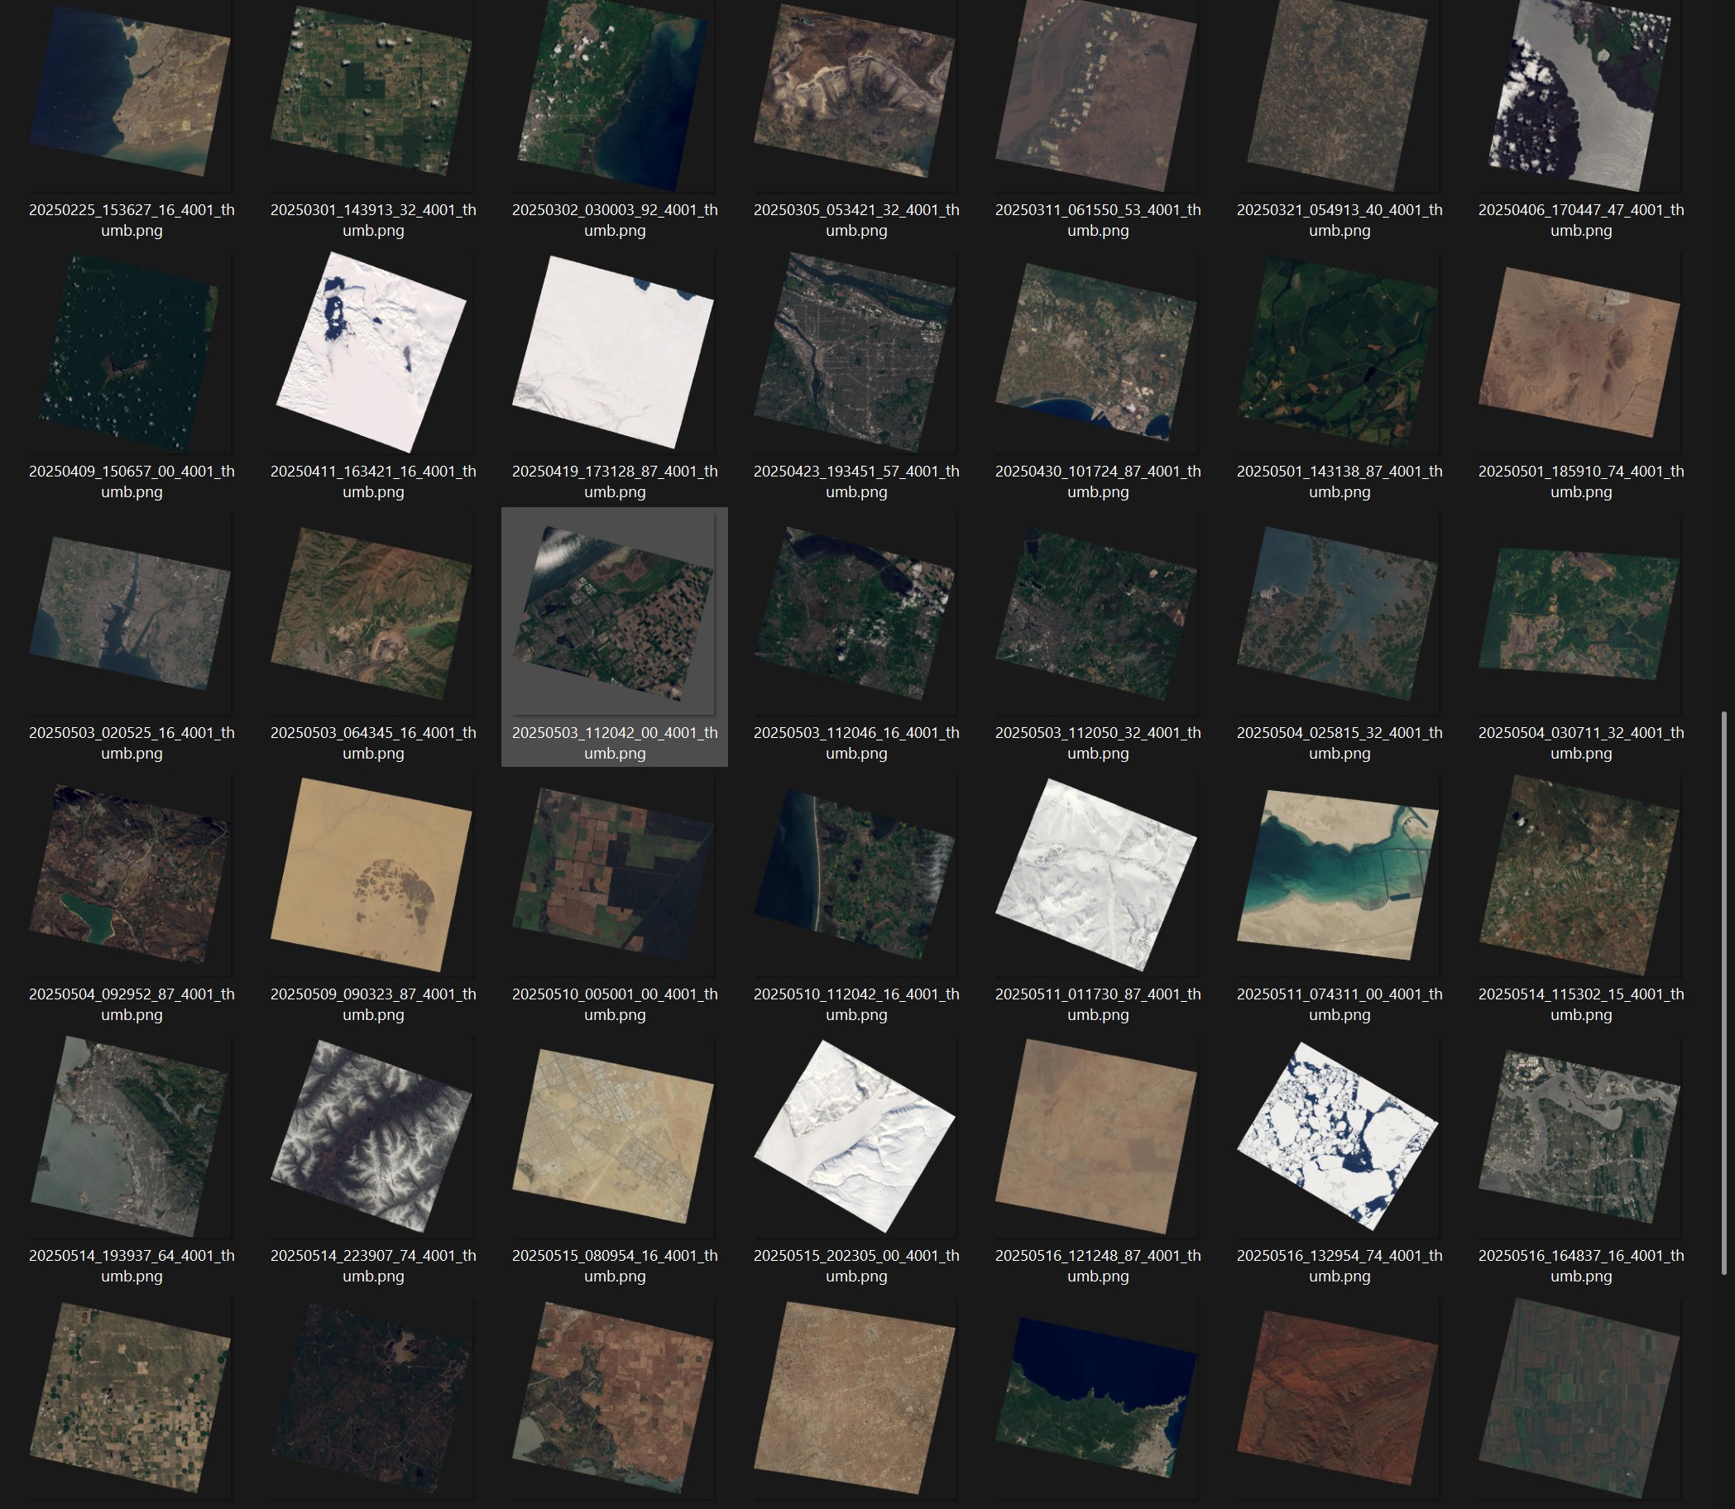Select the 20250516_164837_16_4001 river city thumbnail
The width and height of the screenshot is (1735, 1509).
pos(1580,1137)
